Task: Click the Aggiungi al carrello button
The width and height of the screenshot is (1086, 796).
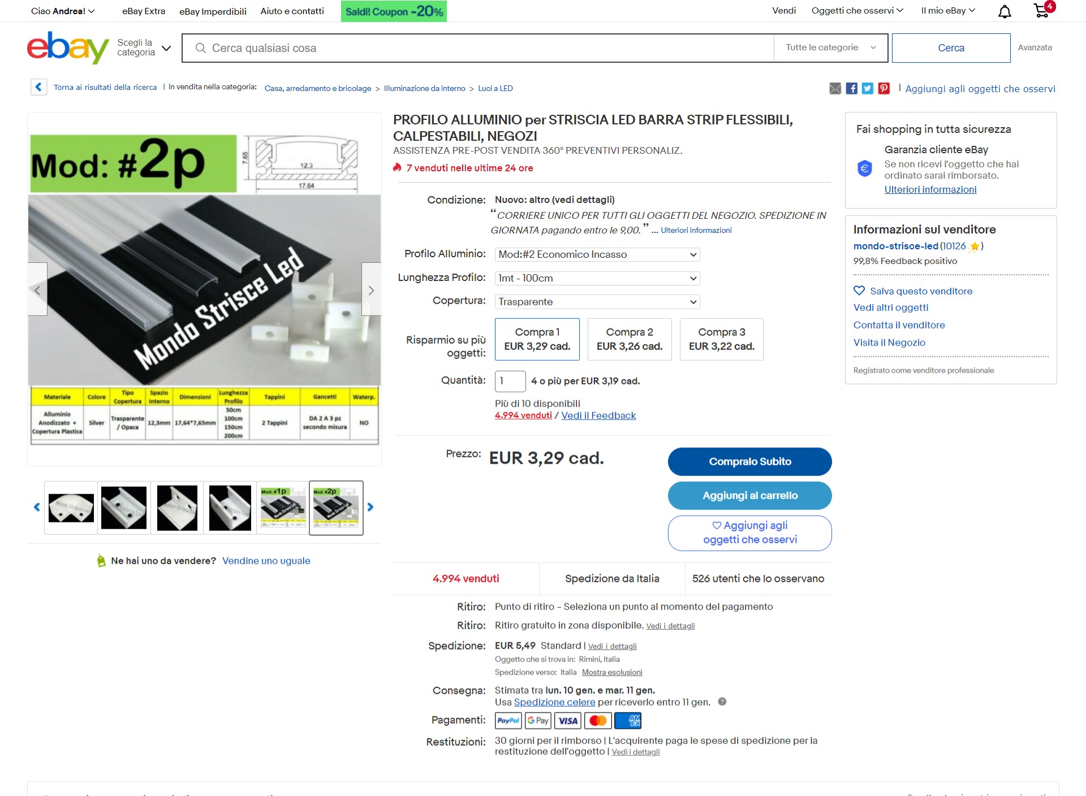Action: [x=750, y=496]
